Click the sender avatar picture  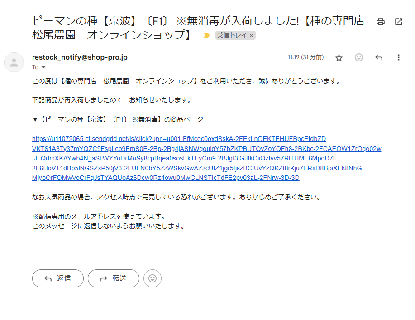14,62
